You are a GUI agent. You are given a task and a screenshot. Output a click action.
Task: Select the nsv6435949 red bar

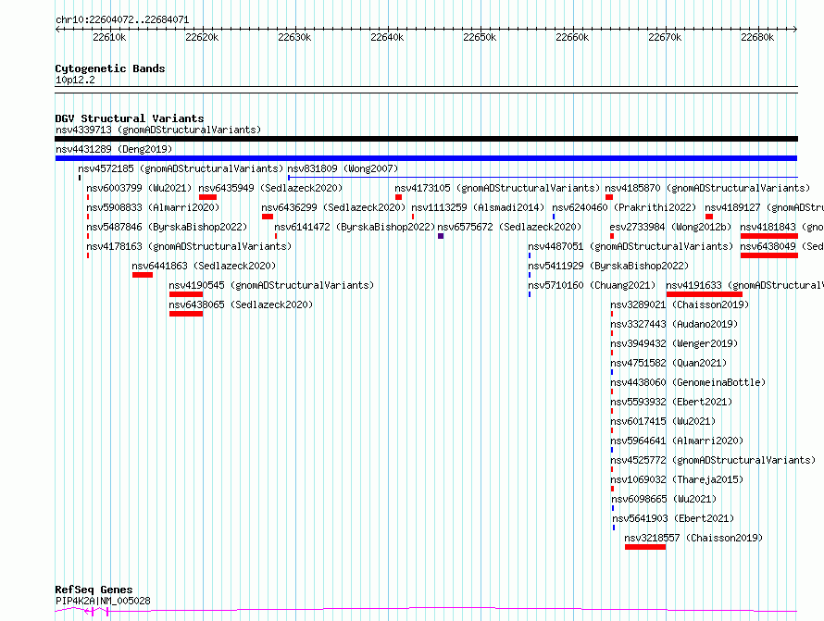click(207, 197)
